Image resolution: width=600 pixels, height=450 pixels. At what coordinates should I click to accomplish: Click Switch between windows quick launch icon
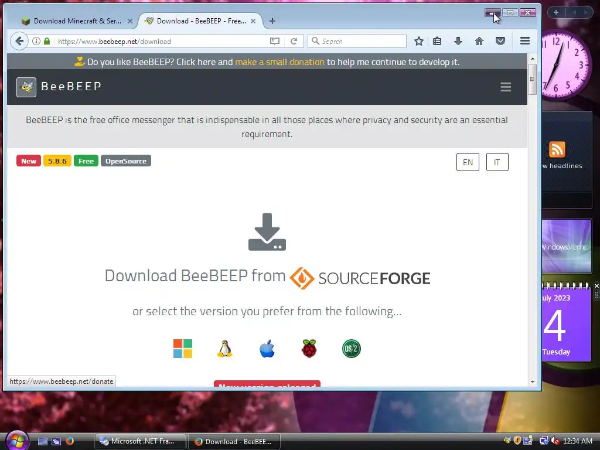56,442
